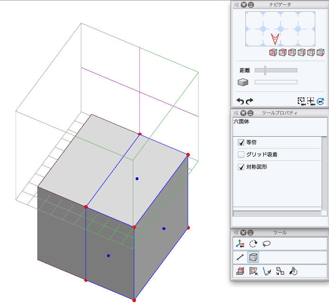The height and width of the screenshot is (305, 329).
Task: Choose the blue line pen tool
Action: pyautogui.click(x=267, y=271)
